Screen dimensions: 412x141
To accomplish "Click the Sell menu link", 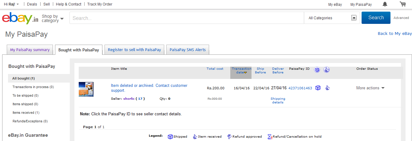I will (47, 4).
